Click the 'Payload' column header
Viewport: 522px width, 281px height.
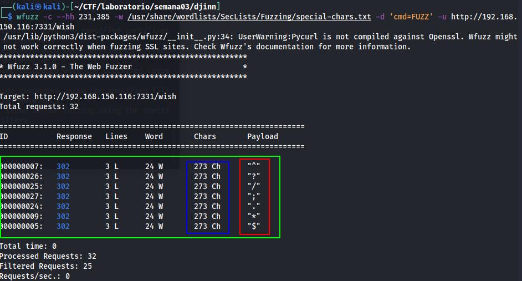point(263,136)
